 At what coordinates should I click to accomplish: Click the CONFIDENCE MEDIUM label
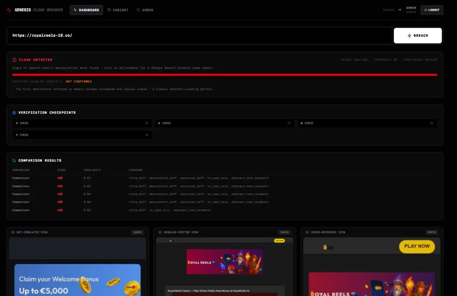click(420, 60)
